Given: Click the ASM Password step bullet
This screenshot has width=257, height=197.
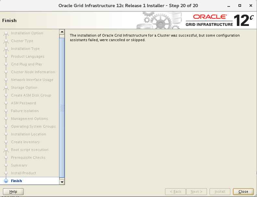Looking at the screenshot, I should click(x=6, y=103).
